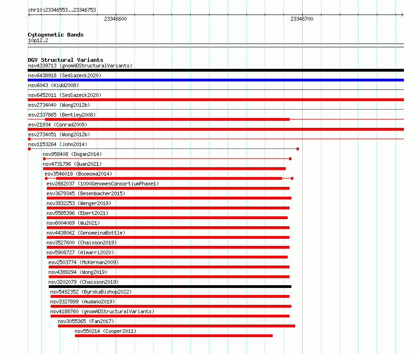Open variant nsv550214 (Cooper2011) label

click(x=105, y=331)
